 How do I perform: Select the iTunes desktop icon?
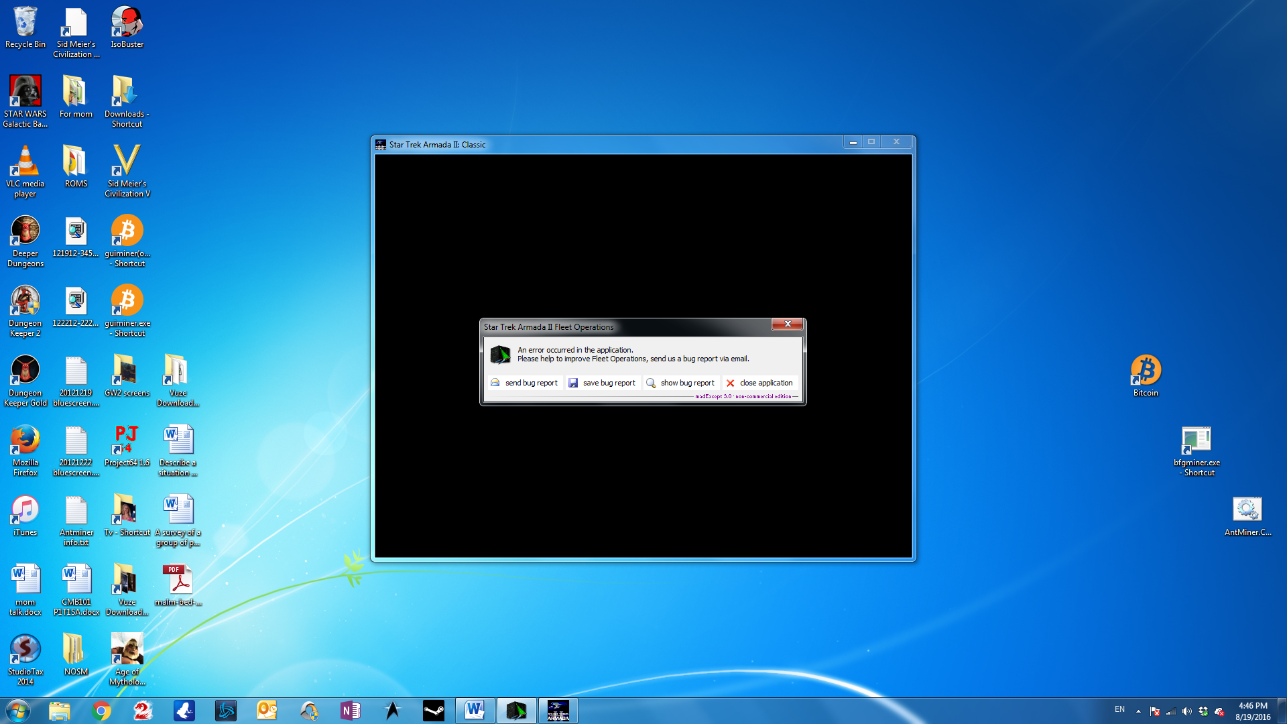tap(25, 515)
